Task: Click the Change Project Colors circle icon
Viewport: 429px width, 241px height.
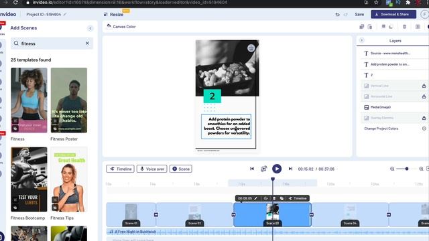Action: click(424, 129)
